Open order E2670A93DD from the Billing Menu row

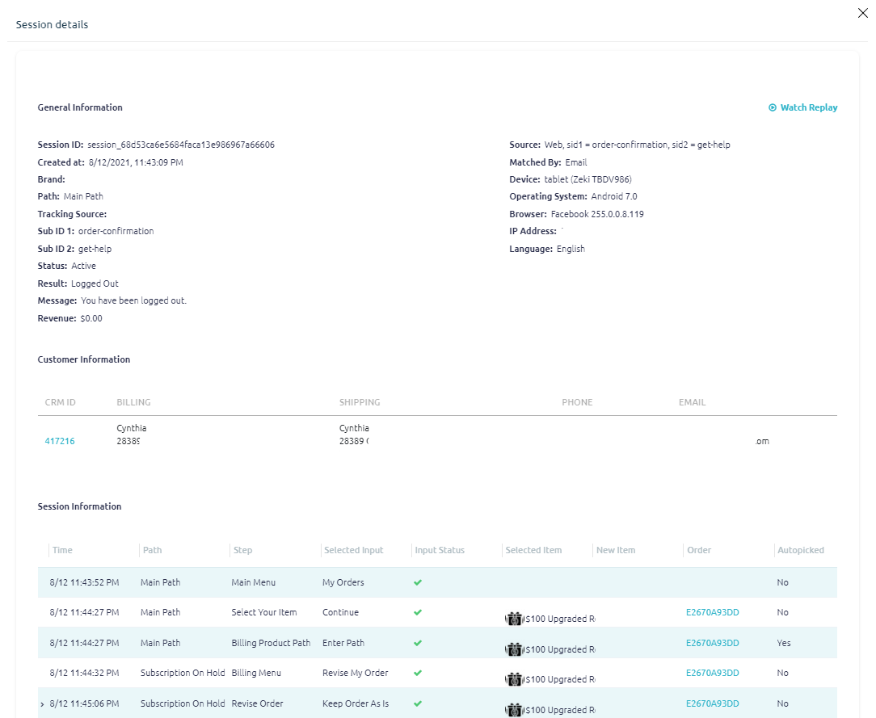coord(712,673)
